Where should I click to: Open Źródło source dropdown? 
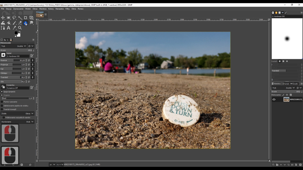pyautogui.click(x=17, y=114)
